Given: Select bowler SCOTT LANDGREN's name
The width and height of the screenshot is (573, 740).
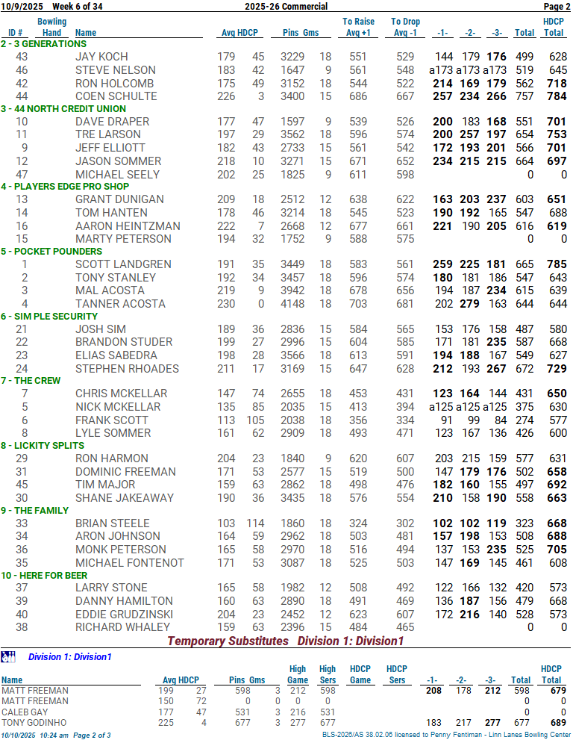Looking at the screenshot, I should coord(113,264).
